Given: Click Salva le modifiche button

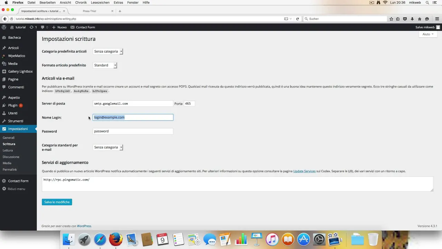Looking at the screenshot, I should [x=57, y=202].
